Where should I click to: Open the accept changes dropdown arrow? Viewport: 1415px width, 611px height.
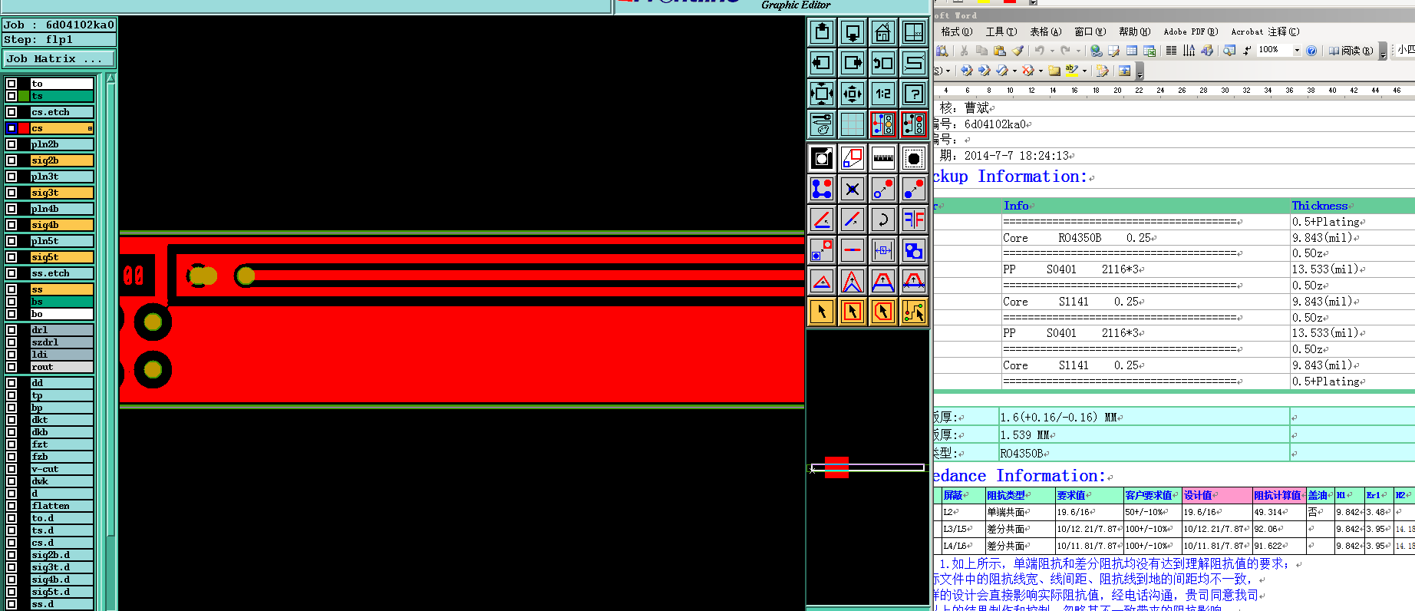point(1014,71)
